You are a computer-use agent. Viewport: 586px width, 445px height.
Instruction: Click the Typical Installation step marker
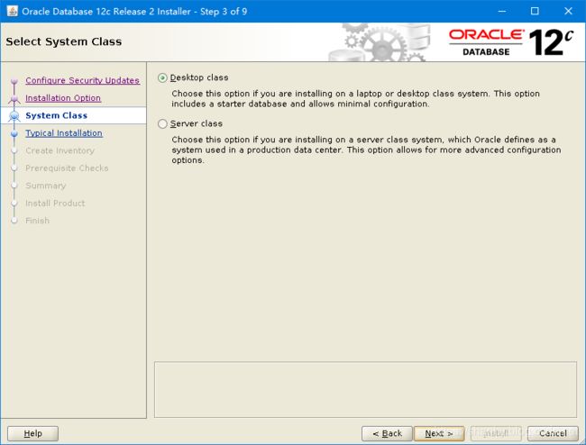14,133
